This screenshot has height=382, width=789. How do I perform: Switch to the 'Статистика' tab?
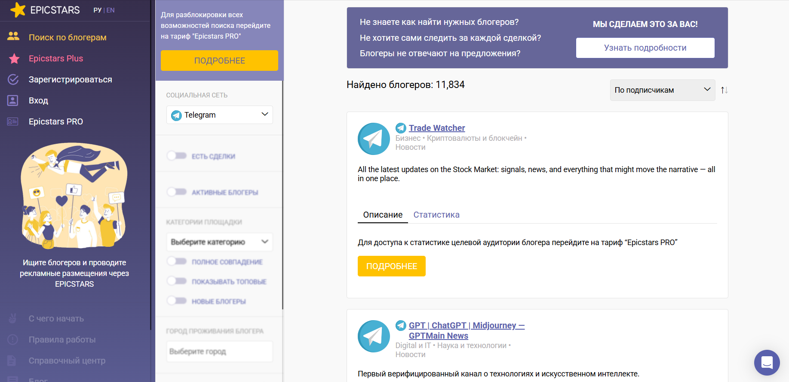point(436,215)
